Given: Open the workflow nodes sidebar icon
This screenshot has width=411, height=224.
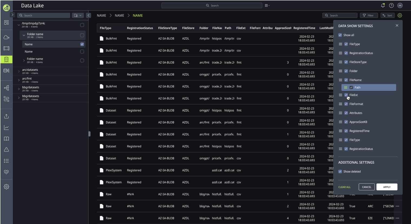Looking at the screenshot, I should pos(6,88).
